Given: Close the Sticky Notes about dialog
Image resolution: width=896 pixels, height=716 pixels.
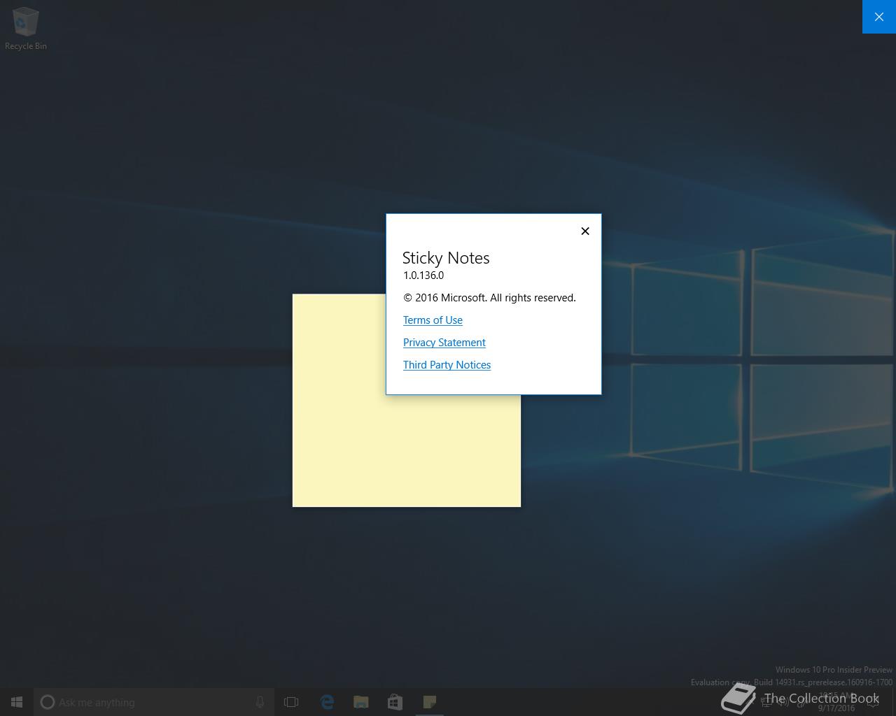Looking at the screenshot, I should [x=585, y=231].
